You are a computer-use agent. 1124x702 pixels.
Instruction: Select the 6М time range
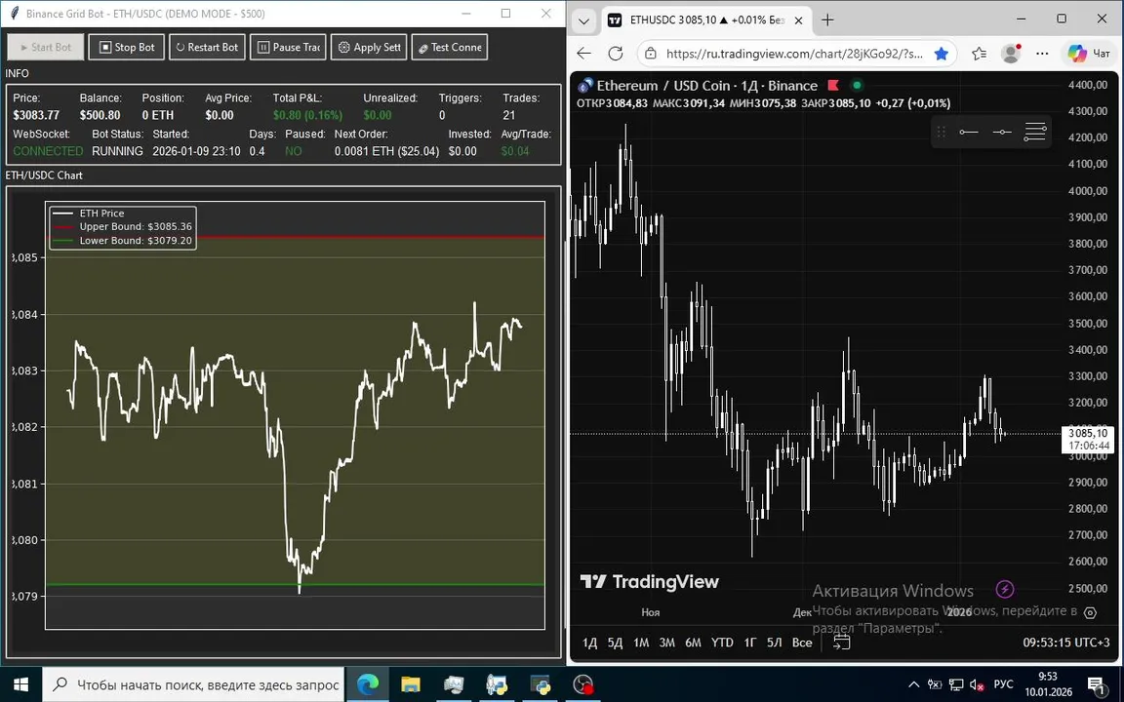(693, 643)
